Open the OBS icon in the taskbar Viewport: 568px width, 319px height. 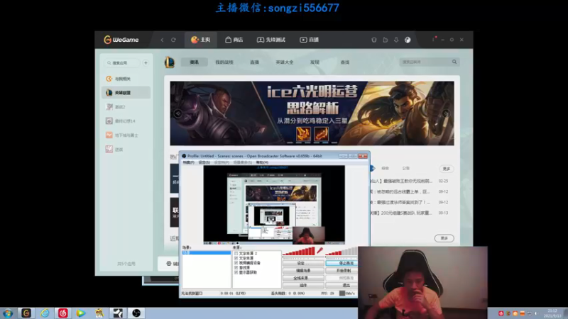click(136, 313)
